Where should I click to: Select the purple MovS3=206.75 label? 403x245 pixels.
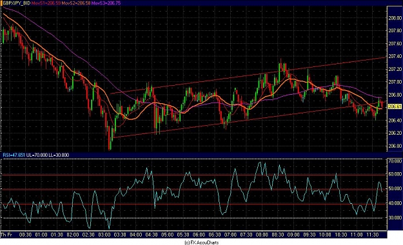[106, 3]
